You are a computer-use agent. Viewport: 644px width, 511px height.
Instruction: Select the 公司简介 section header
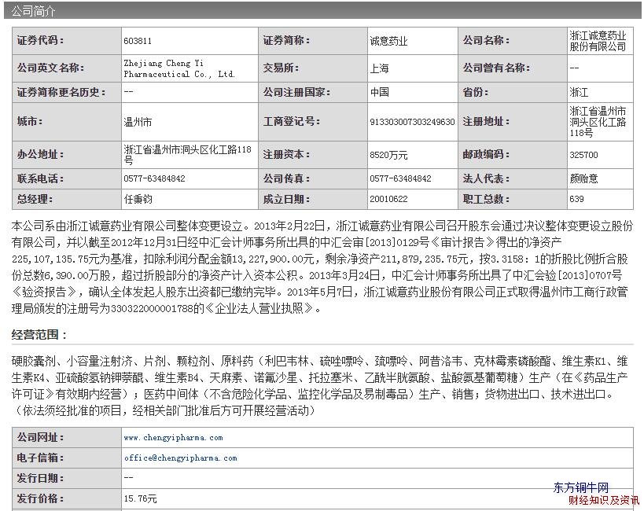pyautogui.click(x=33, y=11)
